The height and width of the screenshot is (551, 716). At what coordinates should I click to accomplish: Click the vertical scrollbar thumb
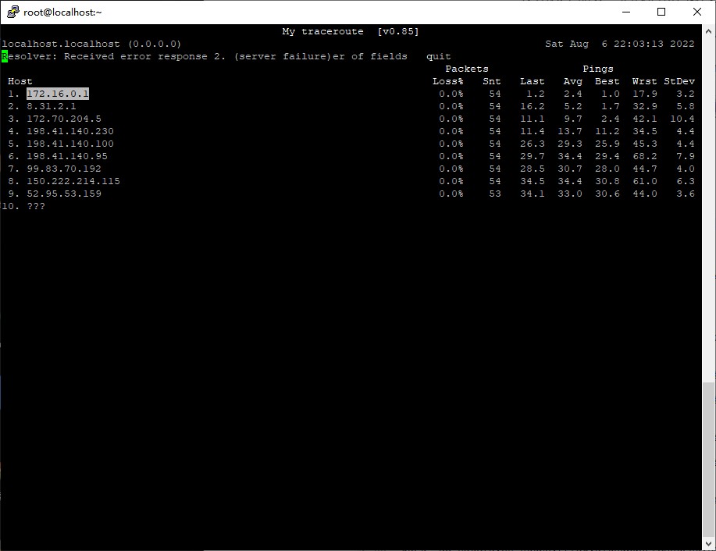708,460
